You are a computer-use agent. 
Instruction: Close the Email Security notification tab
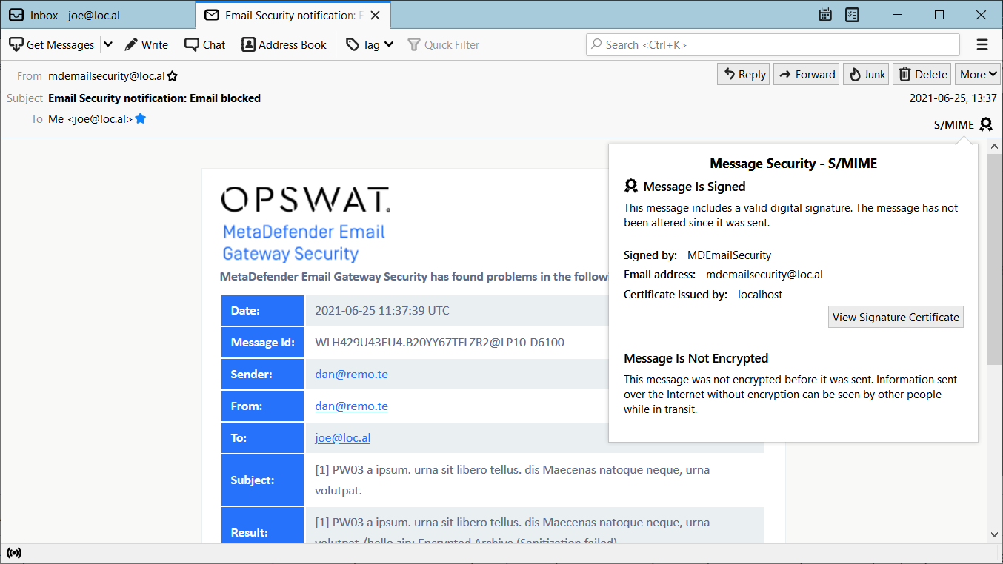coord(376,15)
